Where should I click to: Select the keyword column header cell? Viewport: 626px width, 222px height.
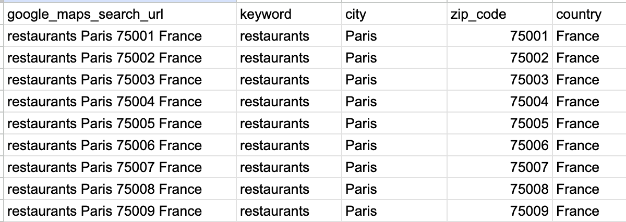(x=289, y=14)
